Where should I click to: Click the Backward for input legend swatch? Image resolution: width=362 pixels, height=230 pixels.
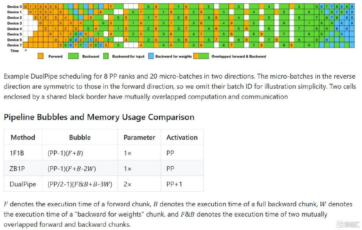(106, 56)
